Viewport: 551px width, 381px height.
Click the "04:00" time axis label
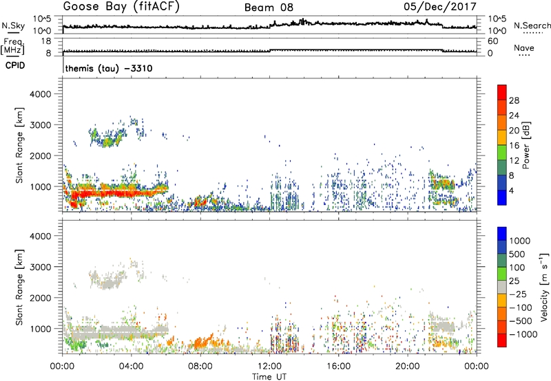131,367
